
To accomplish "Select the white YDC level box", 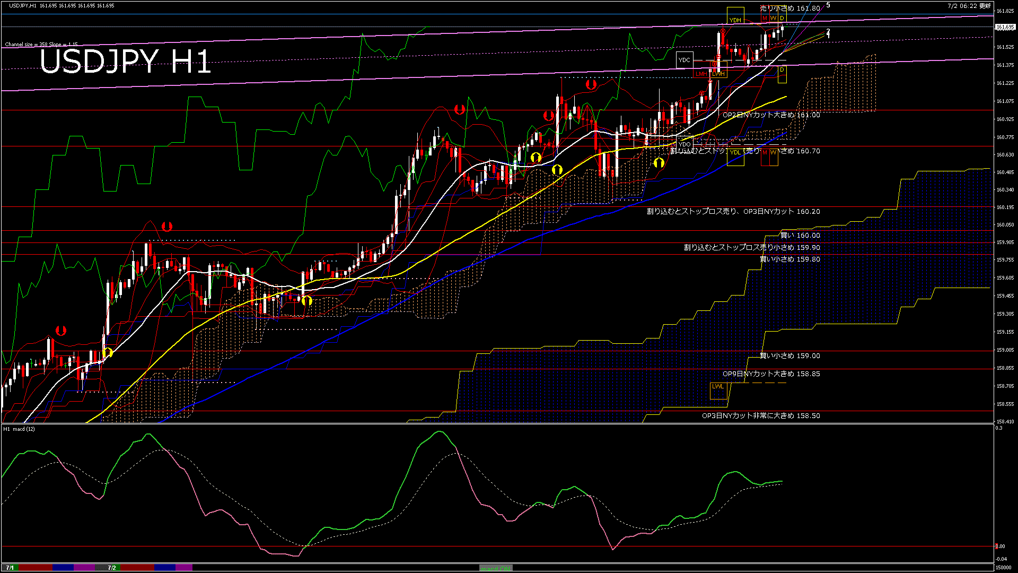I will (684, 60).
